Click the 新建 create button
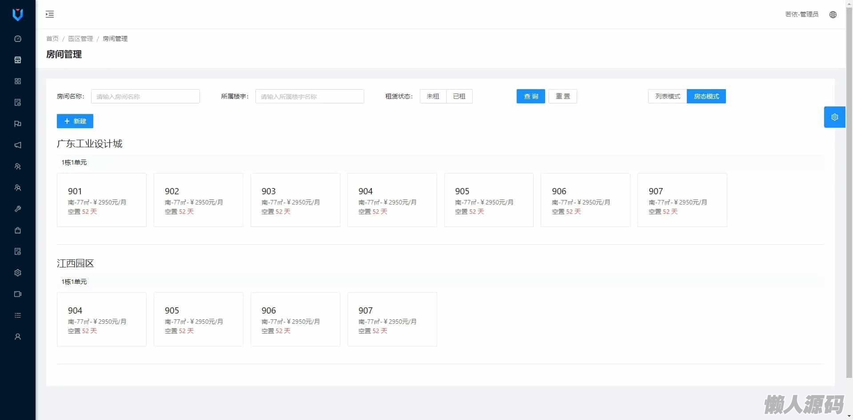The image size is (853, 420). click(x=75, y=121)
